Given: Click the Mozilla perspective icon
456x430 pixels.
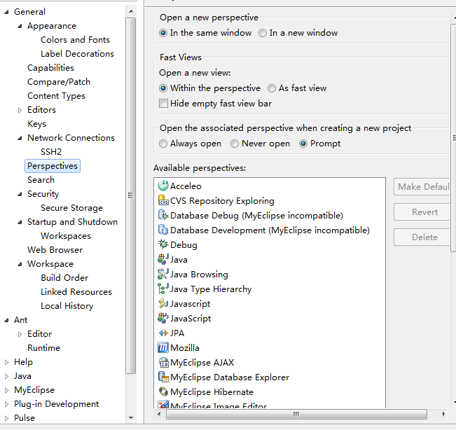Looking at the screenshot, I should [163, 347].
